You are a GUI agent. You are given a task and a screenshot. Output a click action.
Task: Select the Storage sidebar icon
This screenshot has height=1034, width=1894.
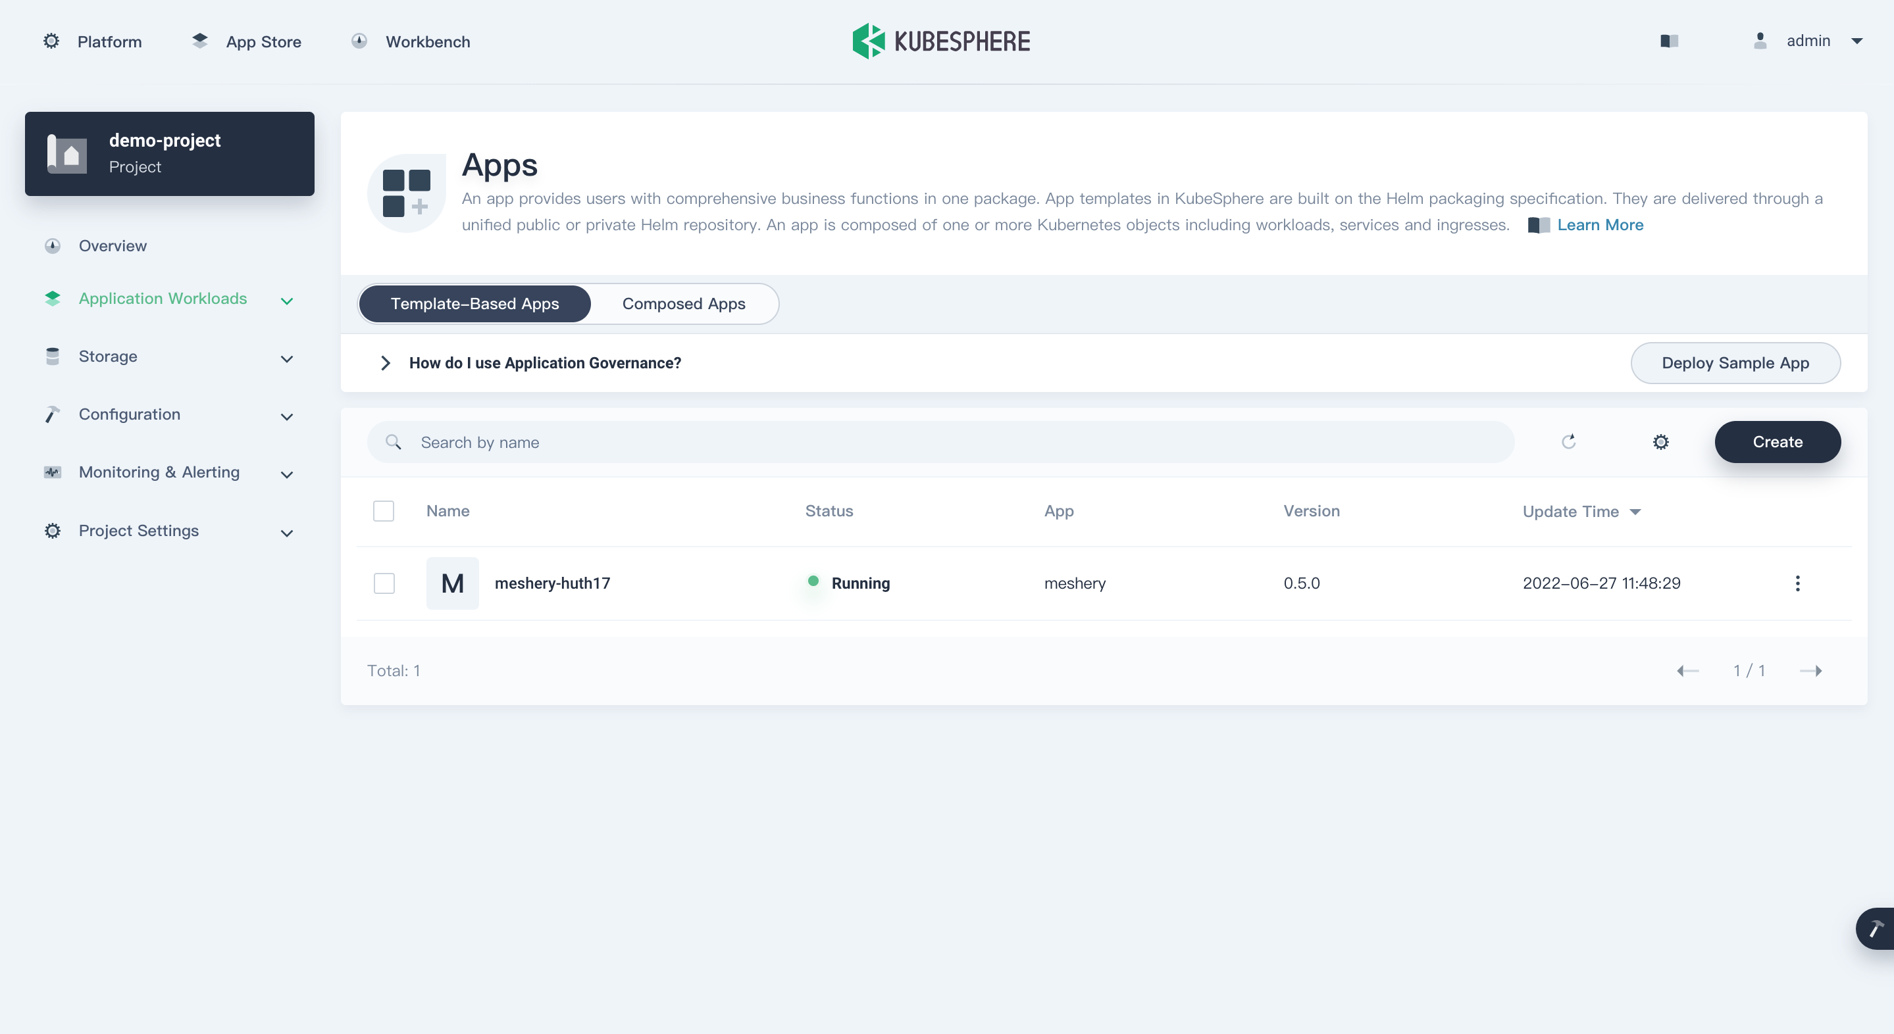pos(52,356)
